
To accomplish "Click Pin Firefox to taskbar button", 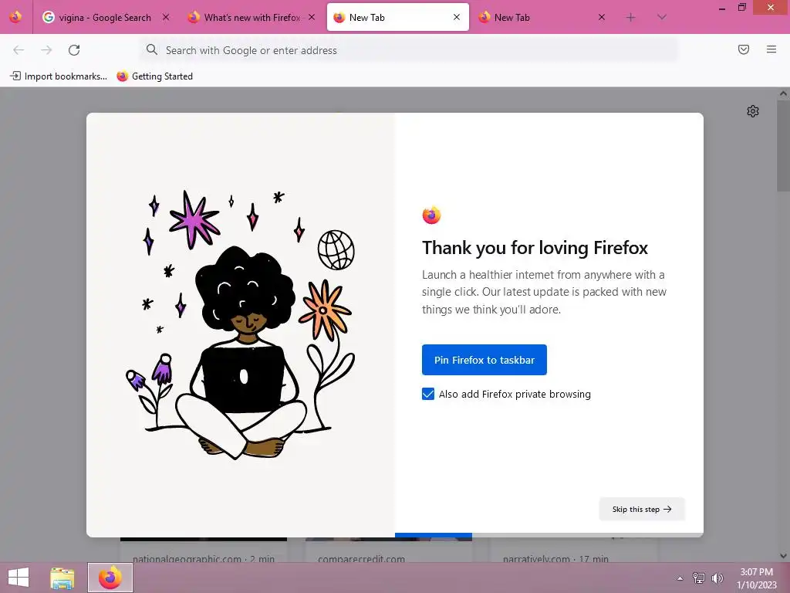I will click(x=484, y=360).
